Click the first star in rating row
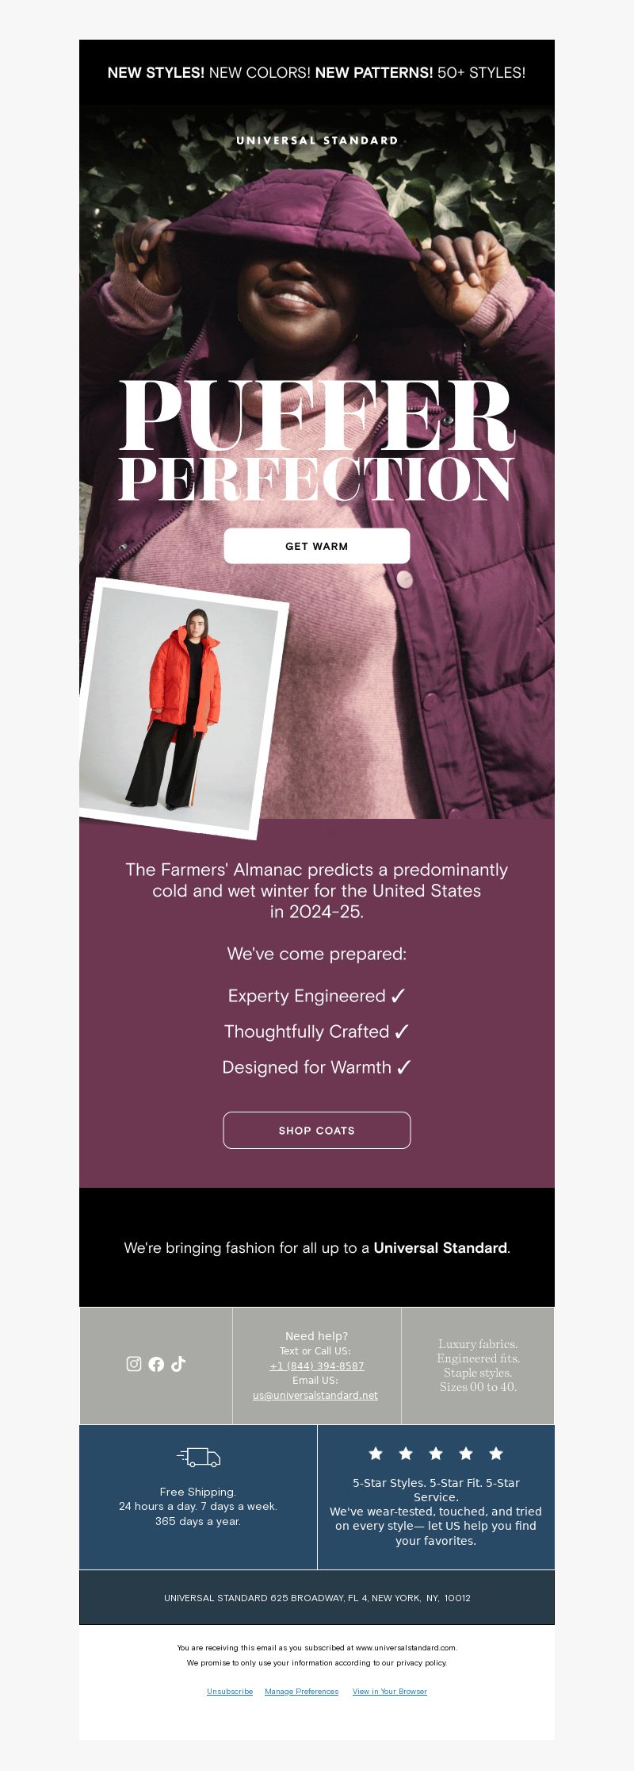 (376, 1454)
